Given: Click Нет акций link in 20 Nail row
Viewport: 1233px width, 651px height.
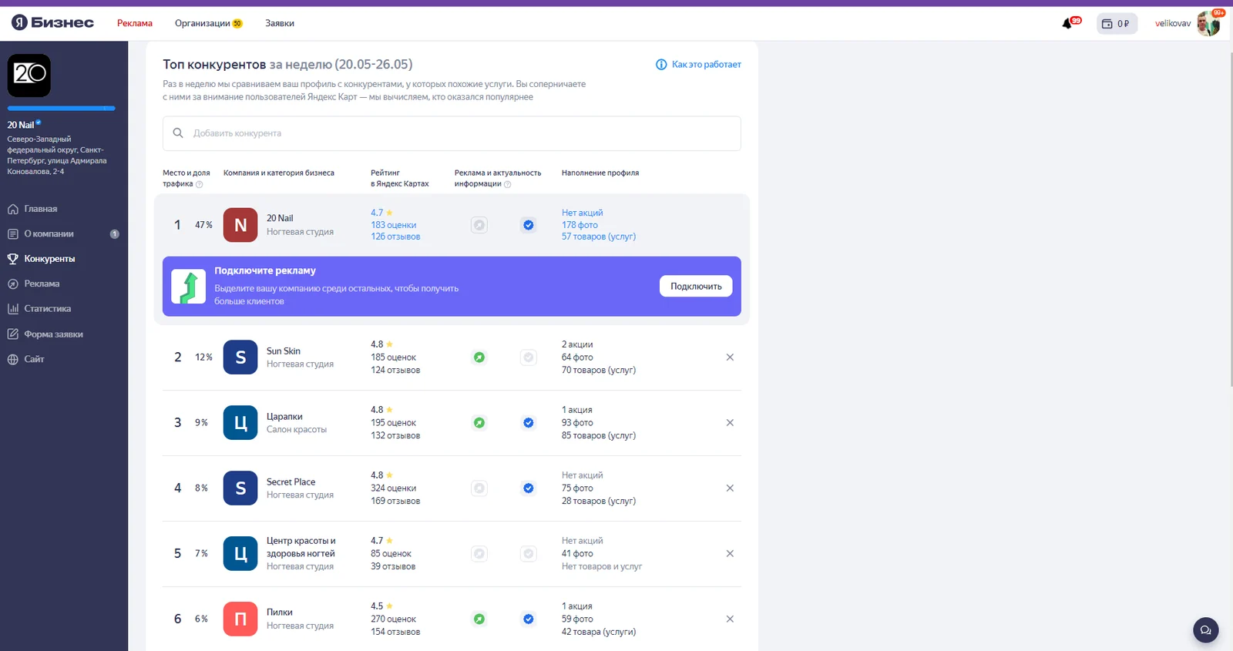Looking at the screenshot, I should pyautogui.click(x=583, y=213).
